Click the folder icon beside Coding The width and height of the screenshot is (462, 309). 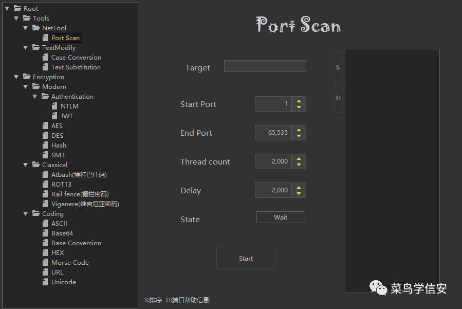pos(36,214)
